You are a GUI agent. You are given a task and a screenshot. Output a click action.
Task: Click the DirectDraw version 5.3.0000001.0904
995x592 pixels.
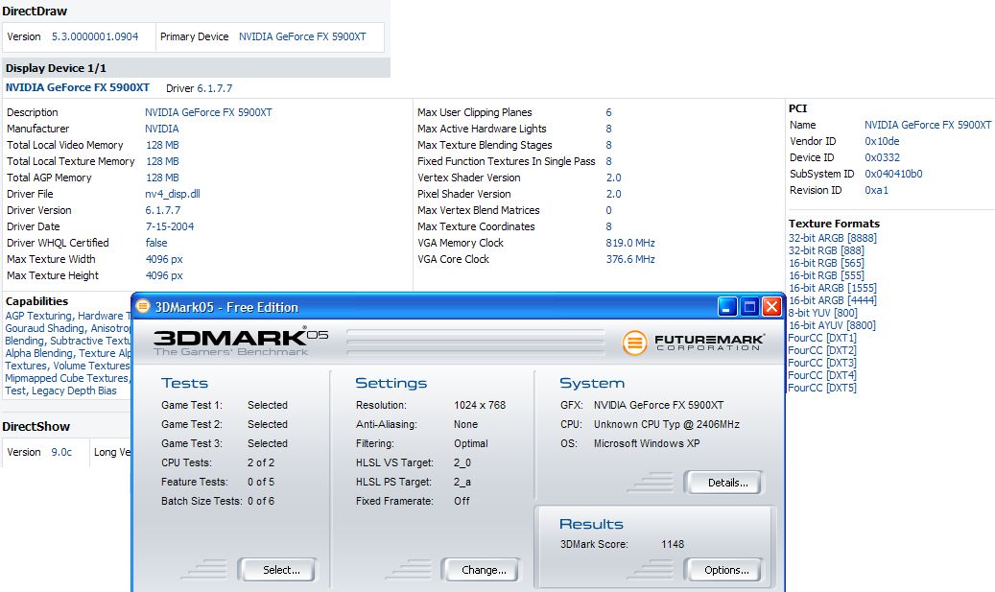95,36
